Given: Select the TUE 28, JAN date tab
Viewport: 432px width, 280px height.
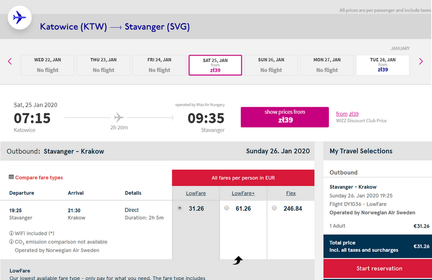Looking at the screenshot, I should pyautogui.click(x=383, y=65).
